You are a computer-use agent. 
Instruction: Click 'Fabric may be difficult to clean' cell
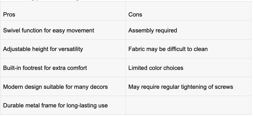tap(188, 49)
